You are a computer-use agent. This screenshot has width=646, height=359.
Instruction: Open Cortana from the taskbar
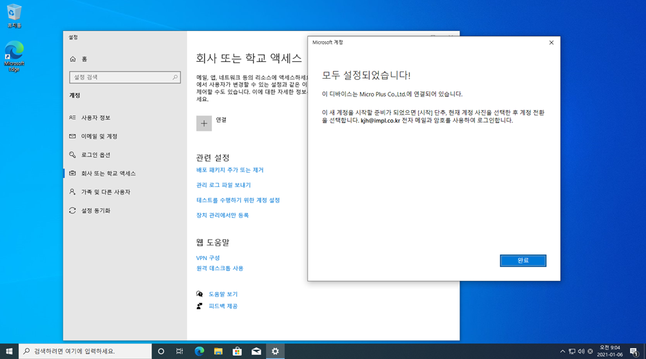[161, 351]
